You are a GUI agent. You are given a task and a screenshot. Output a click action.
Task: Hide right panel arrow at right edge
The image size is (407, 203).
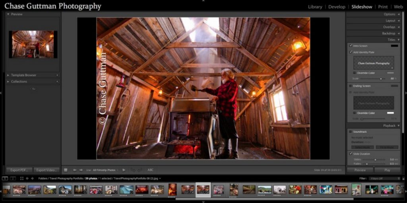406,93
